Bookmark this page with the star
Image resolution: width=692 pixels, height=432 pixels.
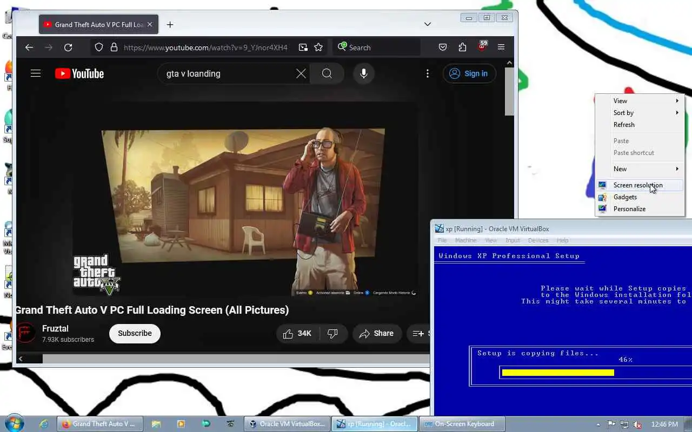318,48
